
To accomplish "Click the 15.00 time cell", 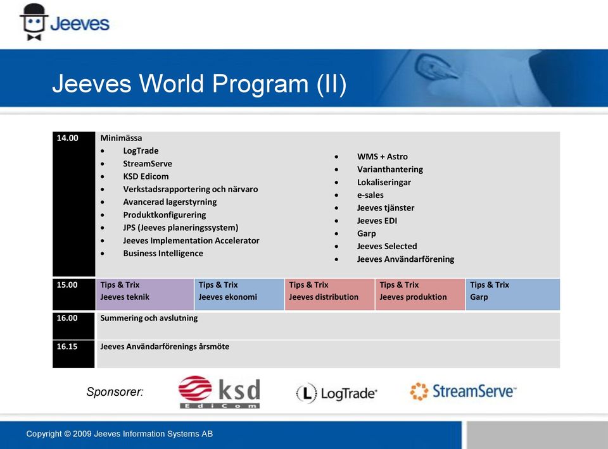I will point(73,294).
